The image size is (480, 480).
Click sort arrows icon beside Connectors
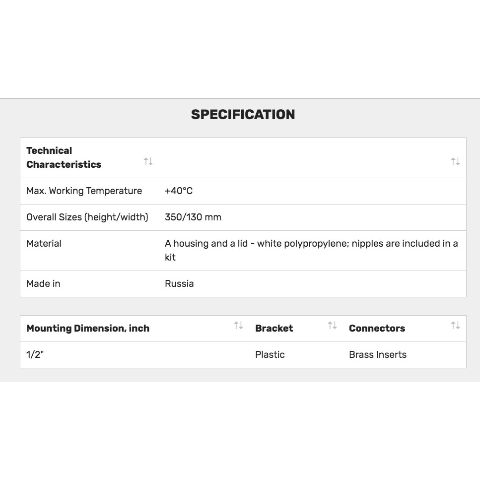455,326
